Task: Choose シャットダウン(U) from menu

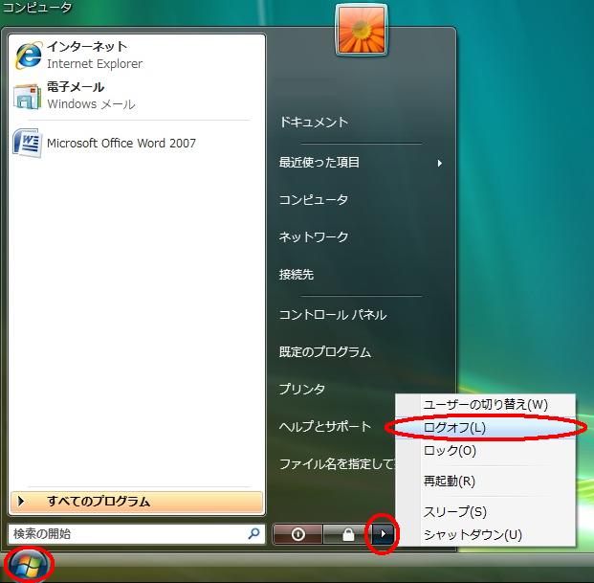Action: [x=473, y=534]
